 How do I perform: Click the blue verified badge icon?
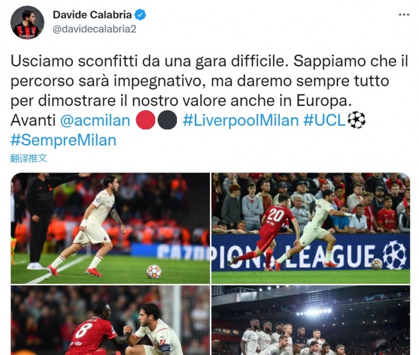tap(140, 15)
